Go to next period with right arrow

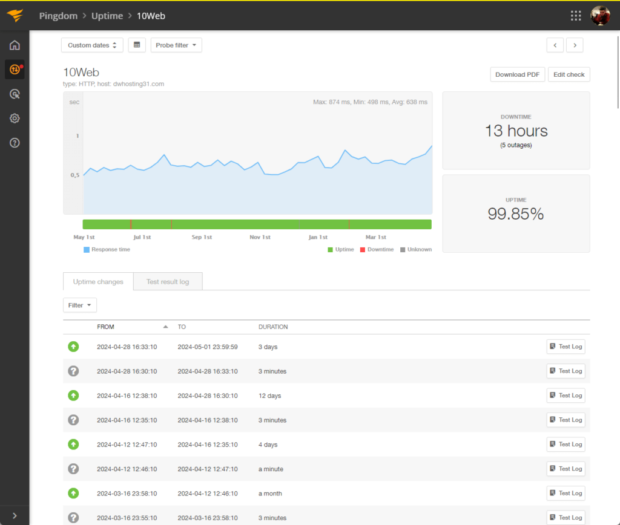pos(575,45)
